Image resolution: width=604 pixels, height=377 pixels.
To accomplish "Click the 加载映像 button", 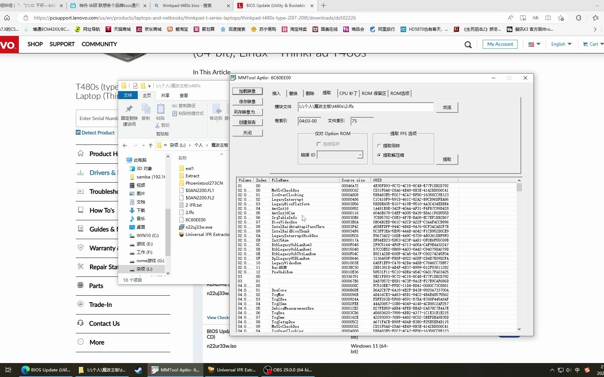I will click(247, 91).
